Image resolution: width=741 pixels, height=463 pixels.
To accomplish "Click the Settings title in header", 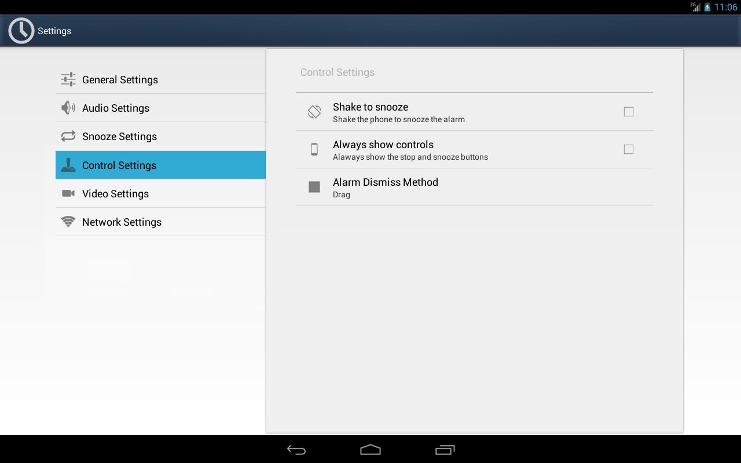I will coord(54,31).
